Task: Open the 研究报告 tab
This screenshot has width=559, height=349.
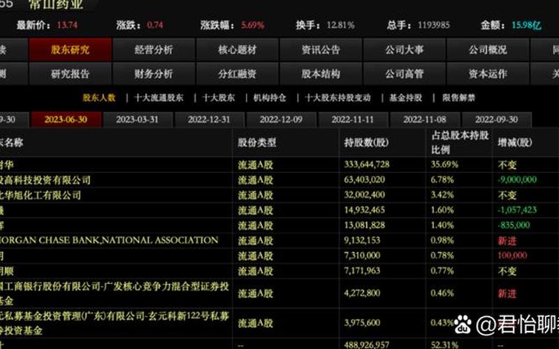Action: pyautogui.click(x=71, y=74)
